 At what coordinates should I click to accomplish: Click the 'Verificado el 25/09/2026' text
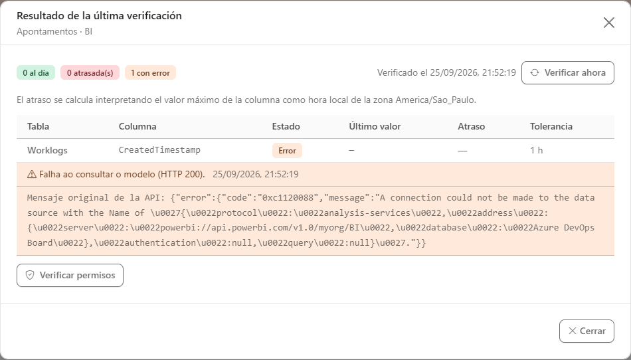pyautogui.click(x=447, y=73)
